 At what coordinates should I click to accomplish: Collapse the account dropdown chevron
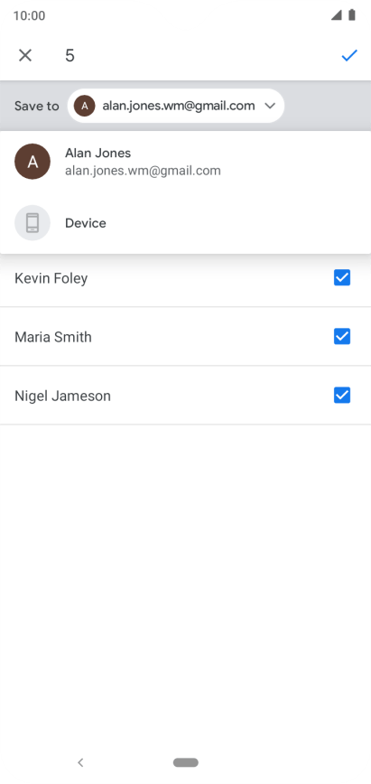(x=270, y=106)
